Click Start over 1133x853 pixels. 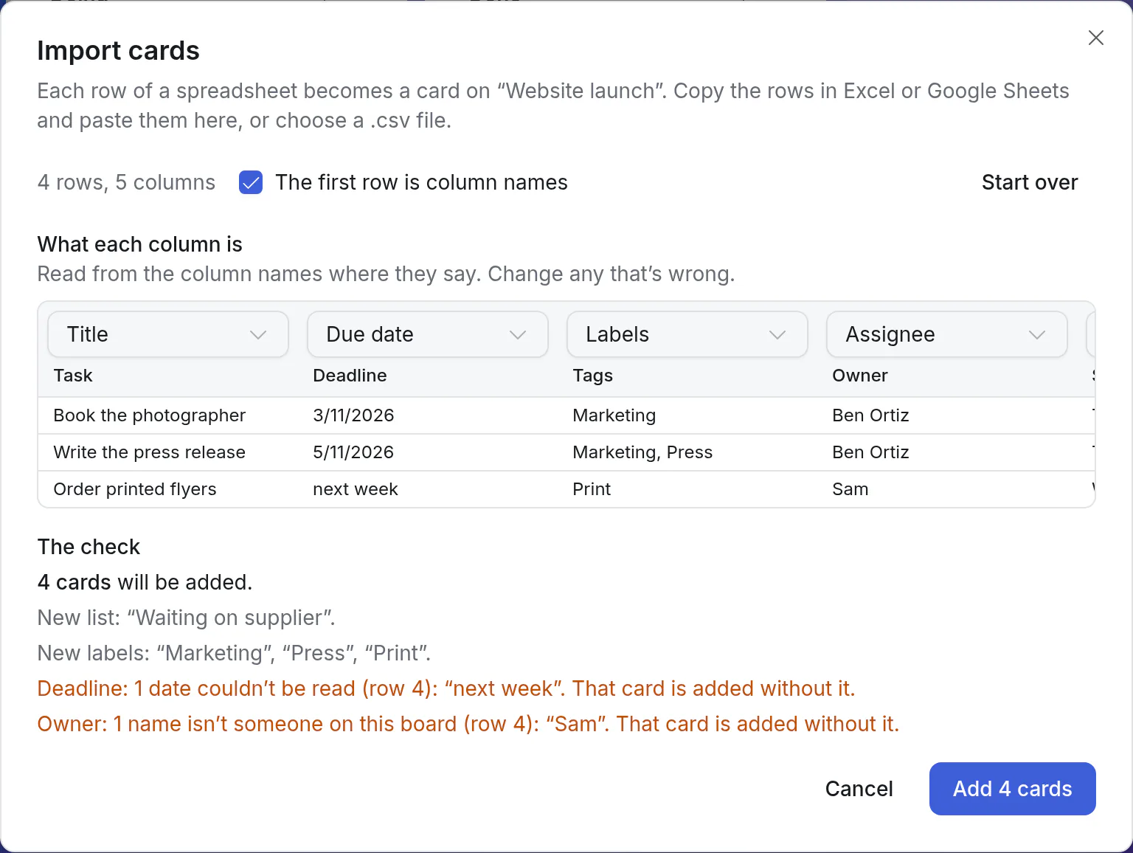(x=1030, y=182)
